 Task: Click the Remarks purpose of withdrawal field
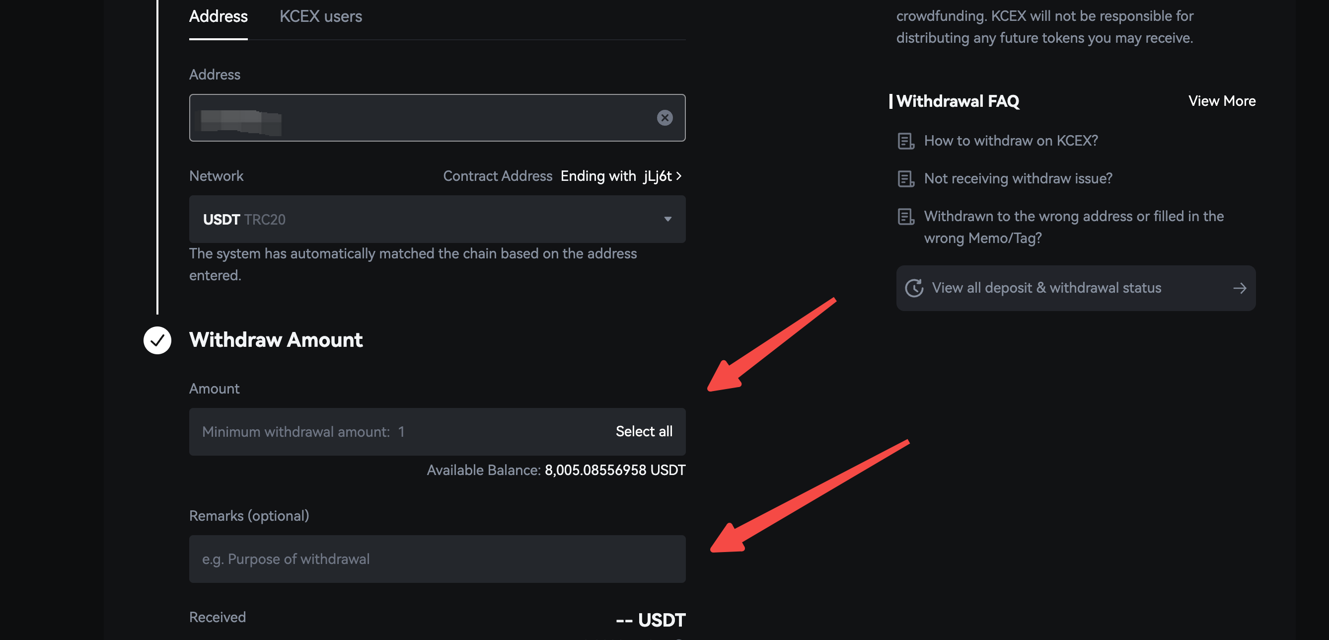[437, 559]
